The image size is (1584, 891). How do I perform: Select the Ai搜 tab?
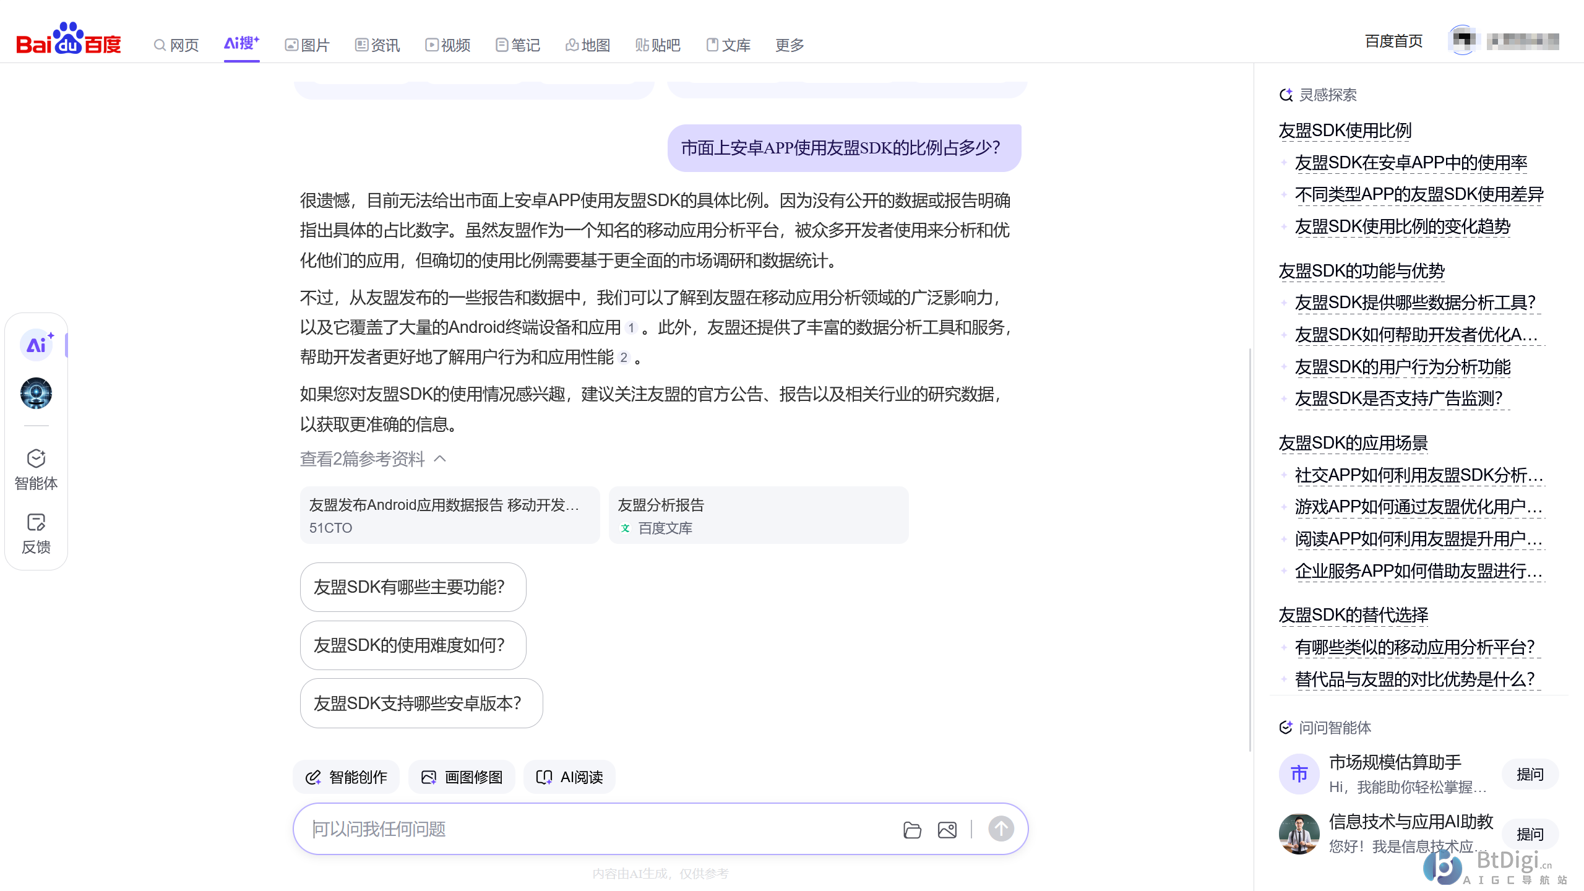(241, 44)
